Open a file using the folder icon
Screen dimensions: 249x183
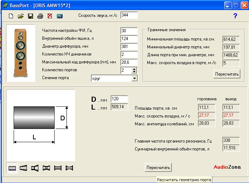(21, 16)
